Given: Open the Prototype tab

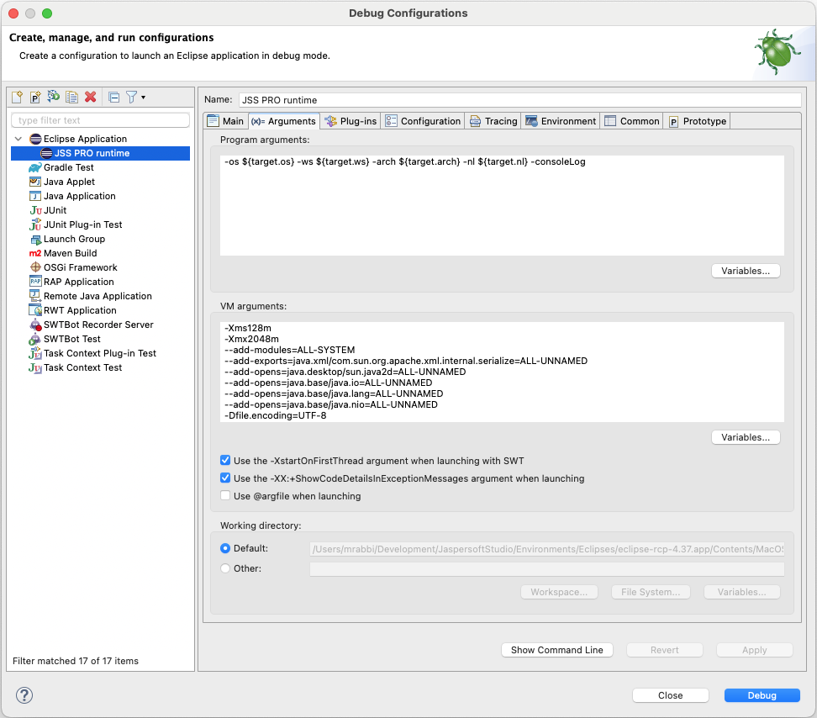Looking at the screenshot, I should point(697,121).
